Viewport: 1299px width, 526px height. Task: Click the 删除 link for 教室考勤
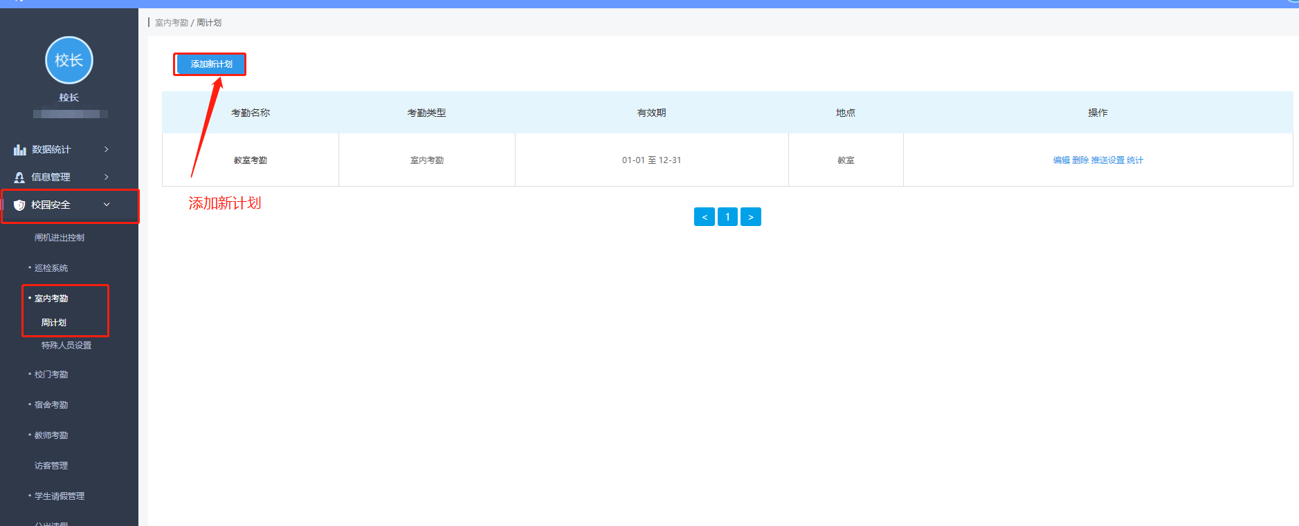click(x=1080, y=160)
